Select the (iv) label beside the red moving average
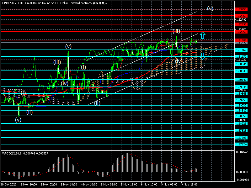The height and width of the screenshot is (188, 251). (179, 61)
